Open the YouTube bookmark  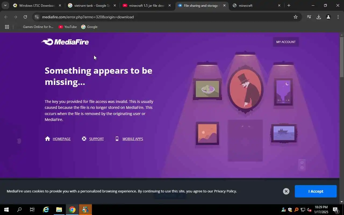coord(68,27)
